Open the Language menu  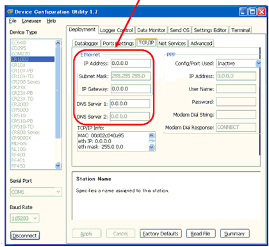(31, 21)
